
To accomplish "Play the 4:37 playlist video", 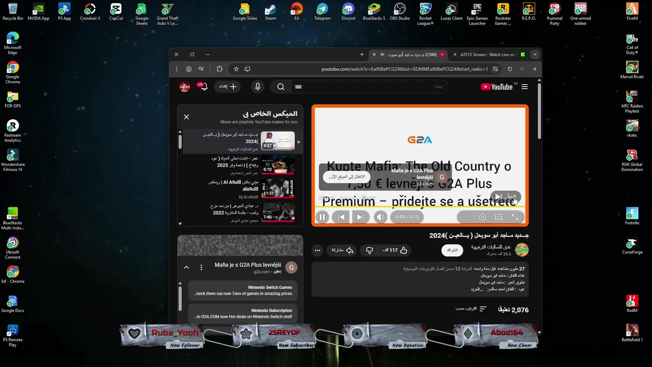I will pos(278,141).
